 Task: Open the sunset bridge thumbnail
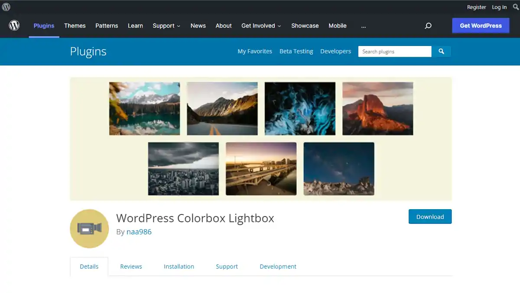[x=261, y=169]
